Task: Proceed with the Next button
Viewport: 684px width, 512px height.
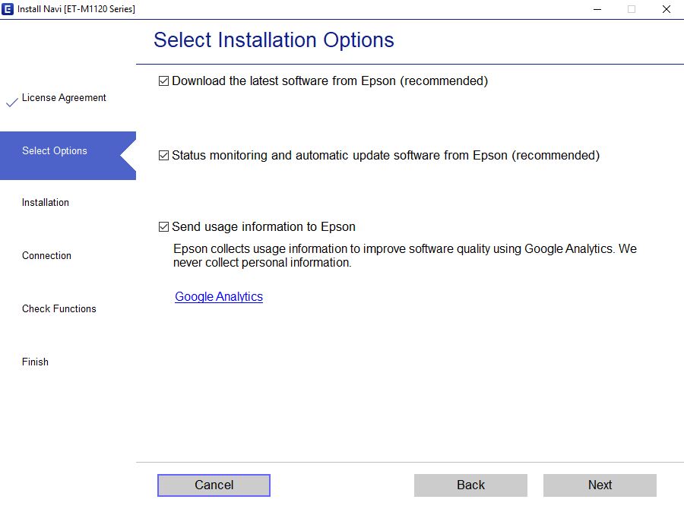Action: point(600,485)
